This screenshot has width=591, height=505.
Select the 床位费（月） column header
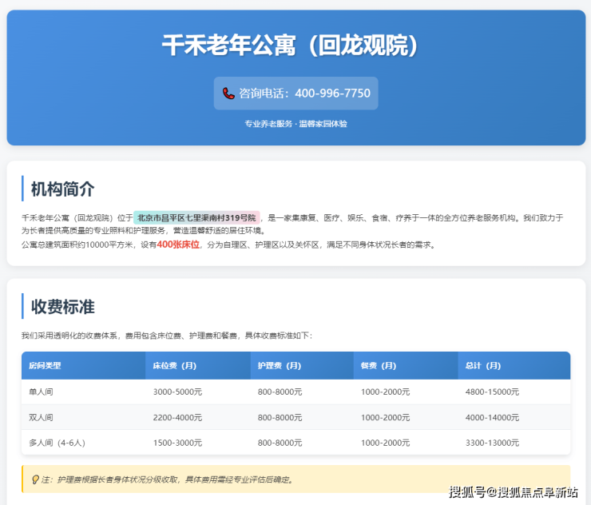tap(175, 365)
